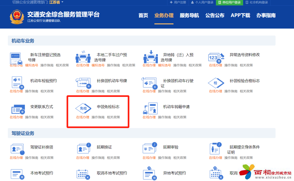This screenshot has height=181, width=294.
Task: Click the 异地考试预约 title text
Action: [x=174, y=173]
